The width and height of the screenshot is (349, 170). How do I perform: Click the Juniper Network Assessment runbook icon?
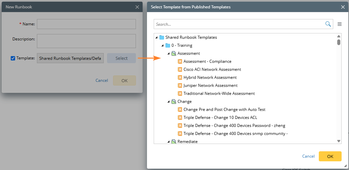coord(180,86)
